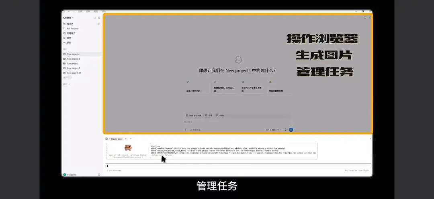Viewport: 434px width, 199px height.
Task: Open the main branch selector
Action: point(220,115)
